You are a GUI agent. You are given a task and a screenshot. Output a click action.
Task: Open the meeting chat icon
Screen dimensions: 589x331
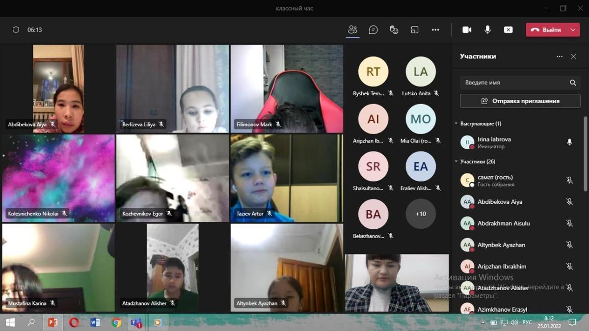[373, 30]
